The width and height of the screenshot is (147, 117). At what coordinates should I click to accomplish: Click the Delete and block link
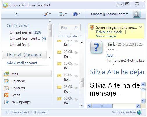tap(109, 32)
